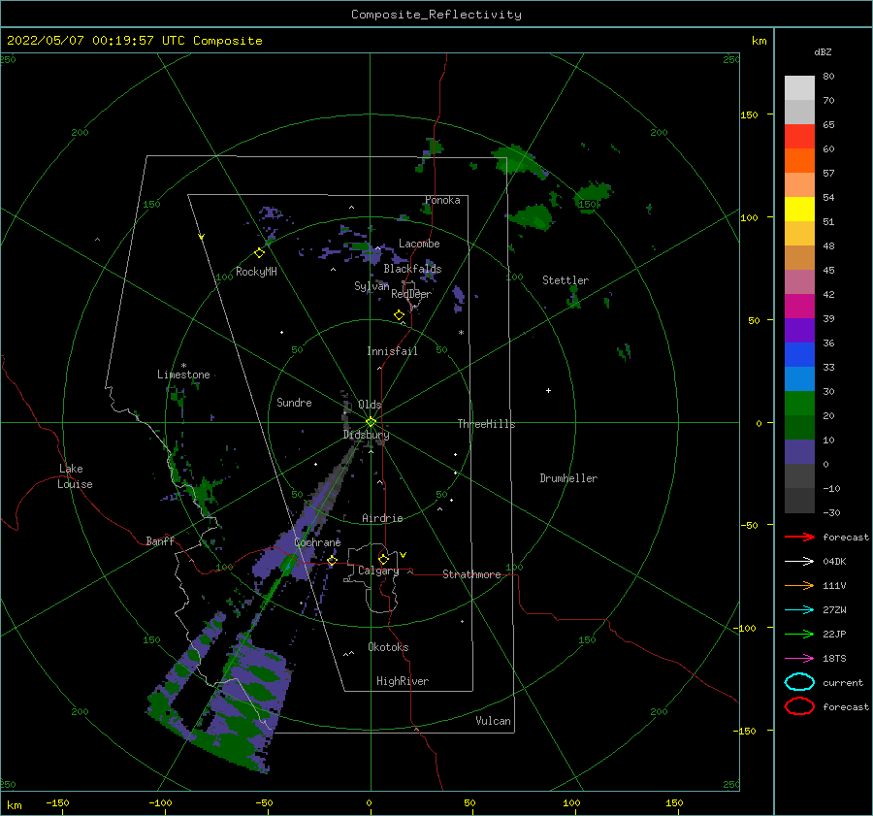Screen dimensions: 873x816
Task: Click the ThreeHills label
Action: (486, 424)
